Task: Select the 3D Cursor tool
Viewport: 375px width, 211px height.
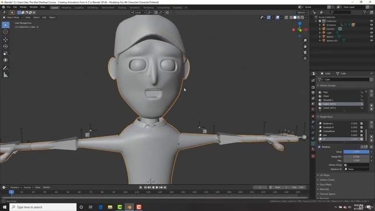Action: [x=5, y=32]
